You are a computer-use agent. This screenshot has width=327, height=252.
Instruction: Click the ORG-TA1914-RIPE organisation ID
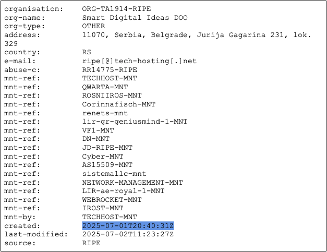115,9
